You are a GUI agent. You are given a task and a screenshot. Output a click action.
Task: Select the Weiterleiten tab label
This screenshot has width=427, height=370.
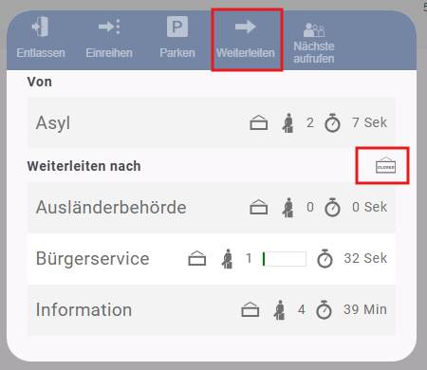[246, 53]
